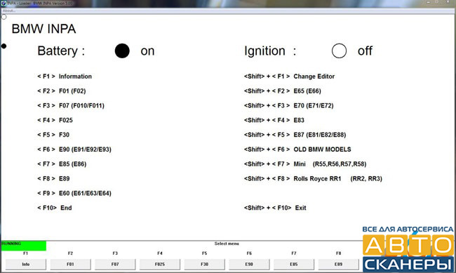The width and height of the screenshot is (456, 273).
Task: Click the "off" text beside Ignition indicator
Action: tap(365, 51)
